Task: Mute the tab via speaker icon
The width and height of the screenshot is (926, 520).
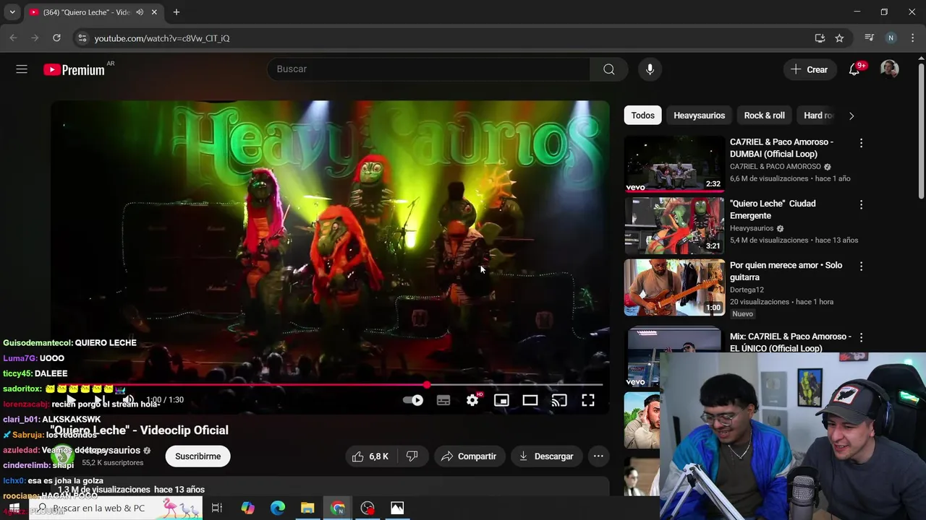Action: click(140, 12)
